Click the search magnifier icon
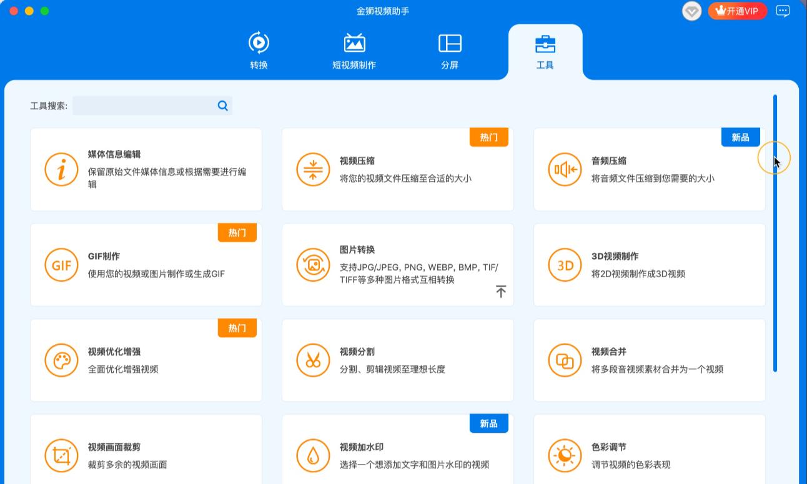The width and height of the screenshot is (807, 484). pos(222,106)
